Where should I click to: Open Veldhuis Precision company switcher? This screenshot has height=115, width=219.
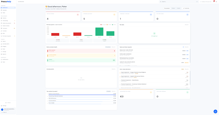pyautogui.click(x=206, y=2)
